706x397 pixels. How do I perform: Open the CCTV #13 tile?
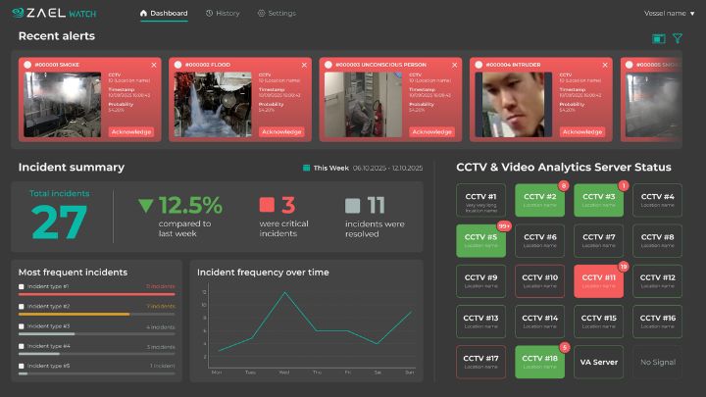(x=480, y=322)
